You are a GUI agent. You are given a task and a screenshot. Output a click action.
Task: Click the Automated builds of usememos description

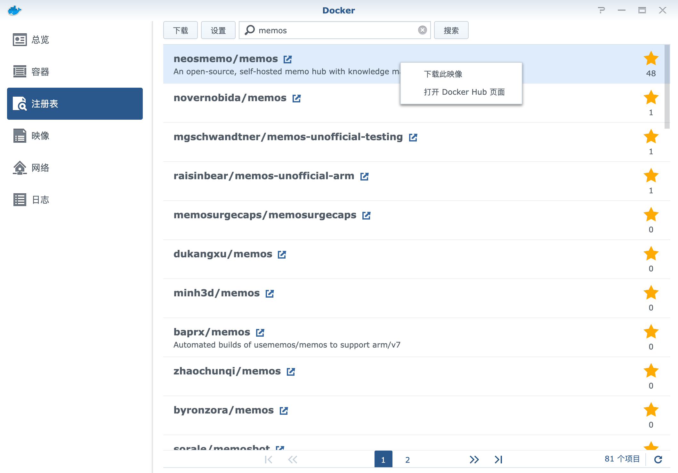tap(287, 345)
